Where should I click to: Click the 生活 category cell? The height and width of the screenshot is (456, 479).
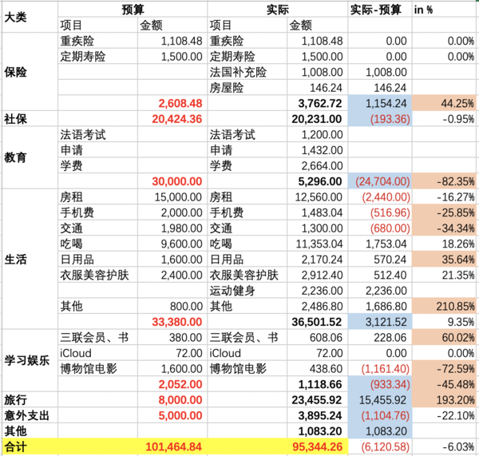[x=30, y=259]
